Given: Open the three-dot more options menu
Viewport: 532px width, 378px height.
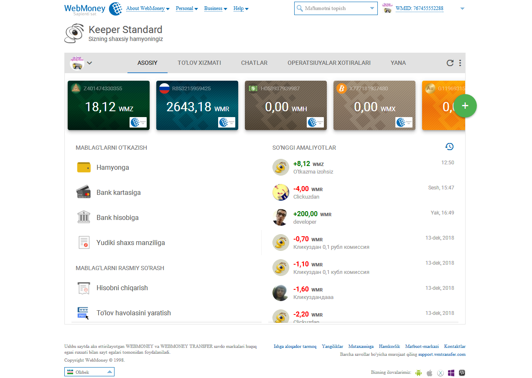Looking at the screenshot, I should [460, 63].
